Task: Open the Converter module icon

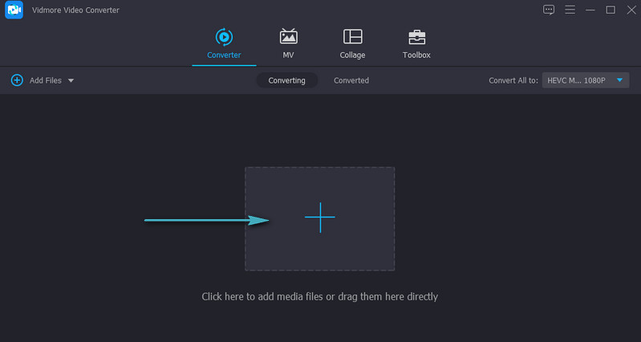Action: pos(224,37)
